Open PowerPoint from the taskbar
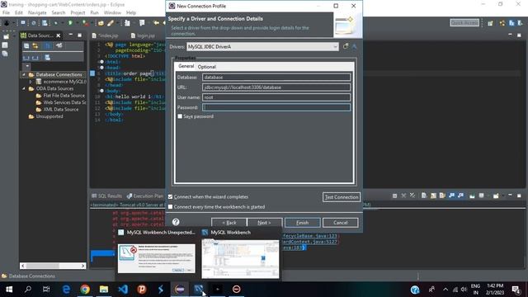 (142, 289)
